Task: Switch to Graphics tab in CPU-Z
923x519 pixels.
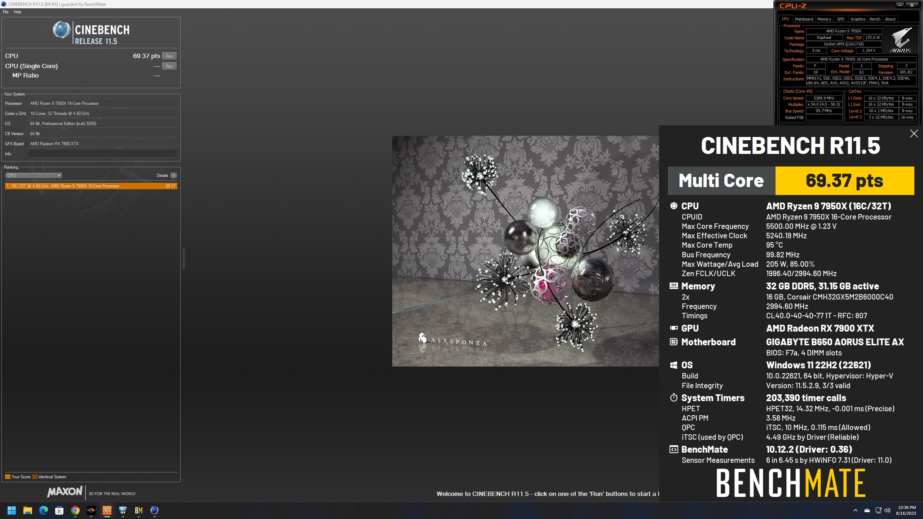Action: coord(858,19)
